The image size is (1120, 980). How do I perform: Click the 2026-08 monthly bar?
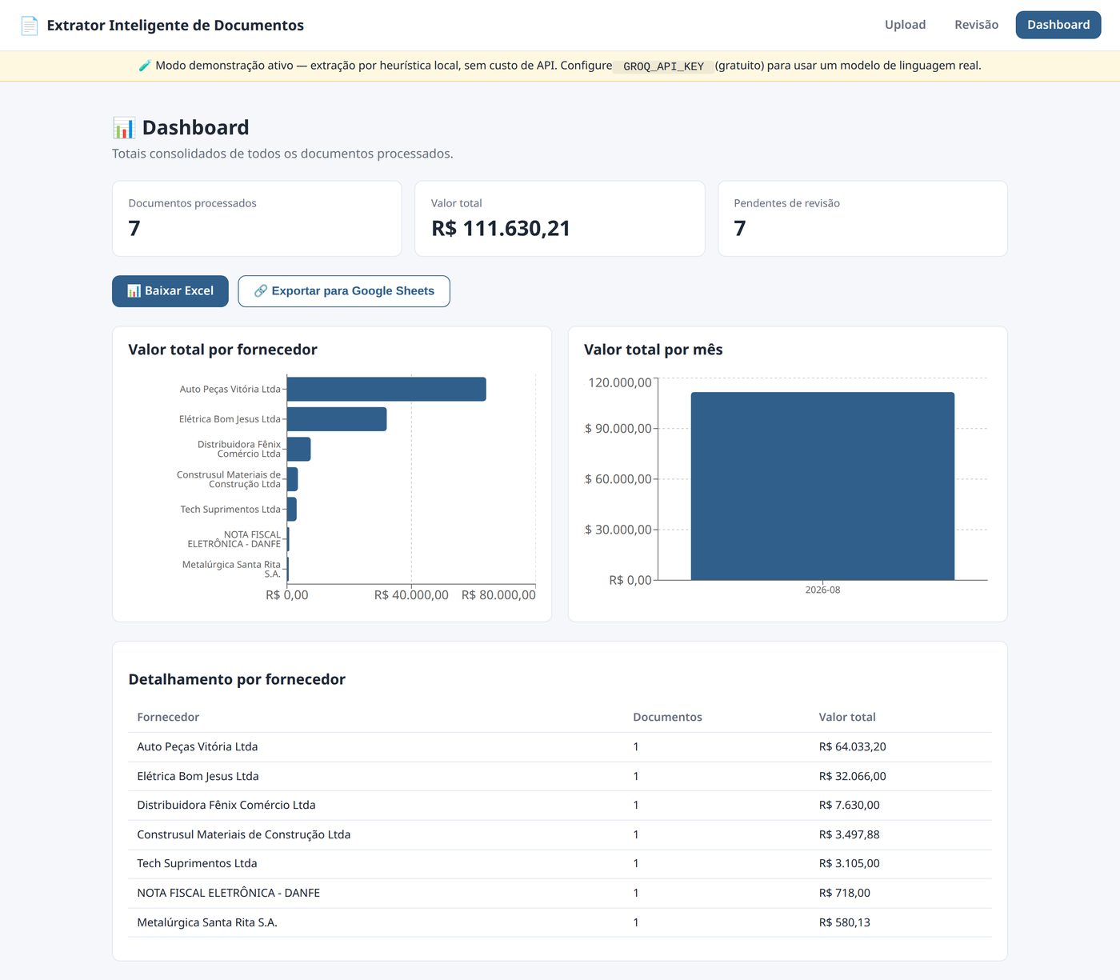point(822,486)
